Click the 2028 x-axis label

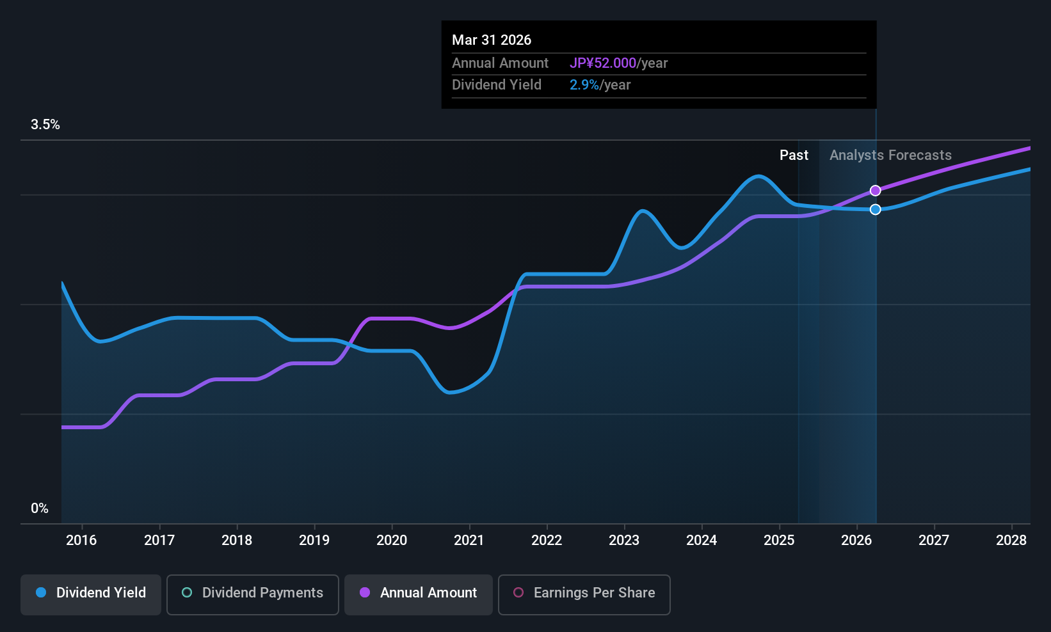(1011, 541)
